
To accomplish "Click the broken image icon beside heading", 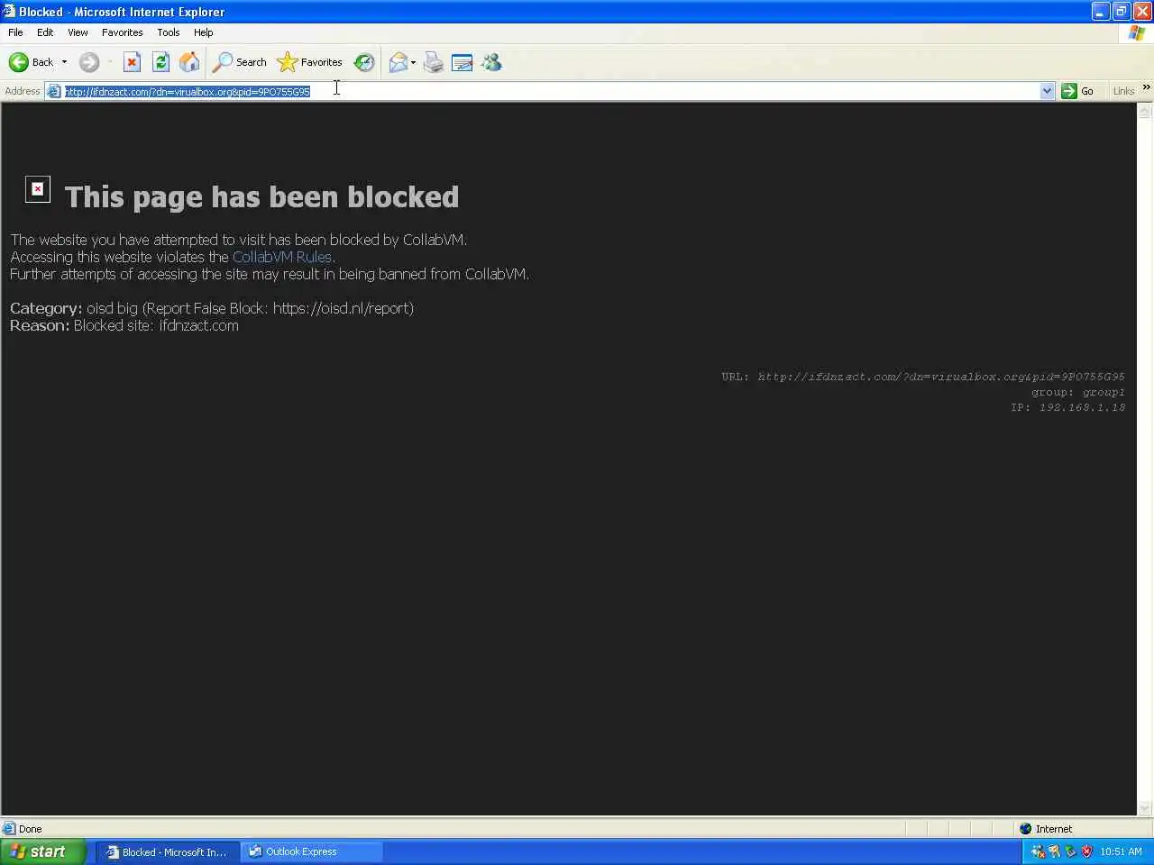I will (38, 189).
